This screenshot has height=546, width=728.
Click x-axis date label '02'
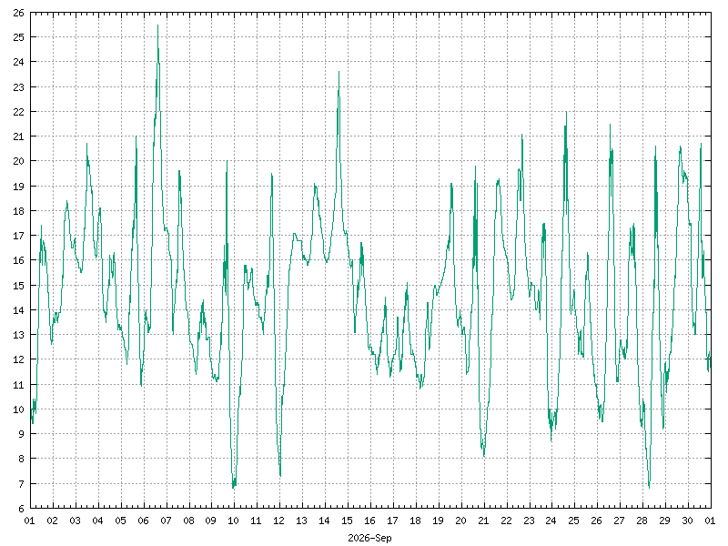click(53, 521)
